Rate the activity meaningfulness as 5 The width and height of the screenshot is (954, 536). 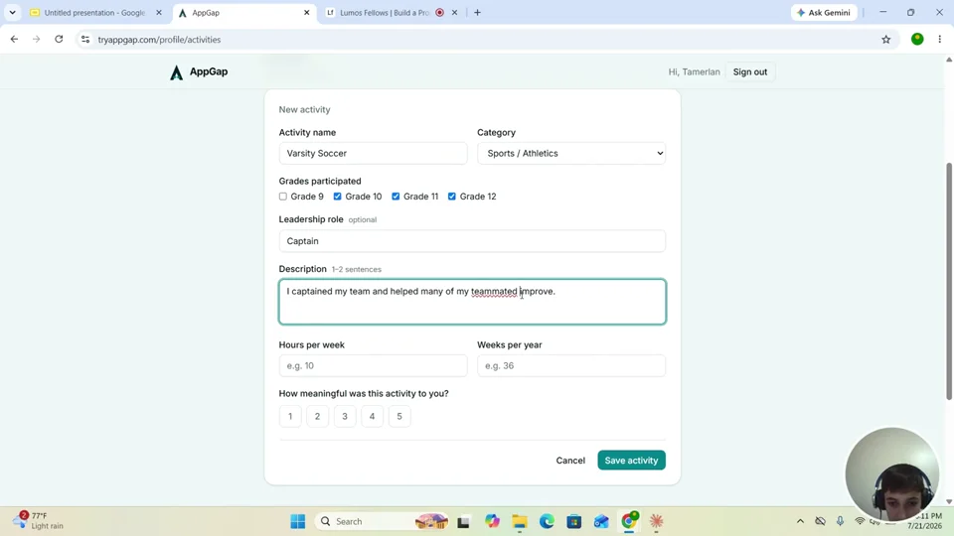[399, 416]
